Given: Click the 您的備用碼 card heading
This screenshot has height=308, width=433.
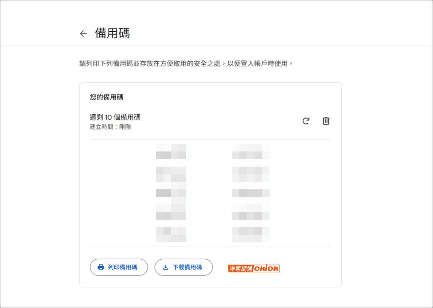Looking at the screenshot, I should click(107, 97).
